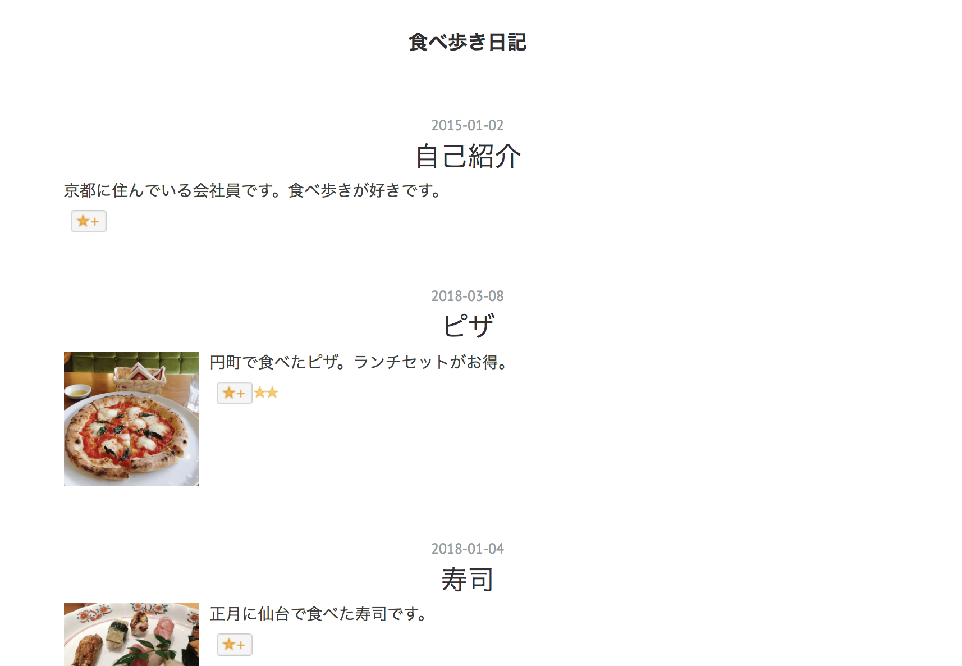Screen dimensions: 962x666
Task: Click the sentence 食べ歩きが好きです
Action: coord(364,191)
